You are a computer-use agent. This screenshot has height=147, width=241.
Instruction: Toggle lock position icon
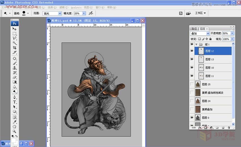click(207, 39)
